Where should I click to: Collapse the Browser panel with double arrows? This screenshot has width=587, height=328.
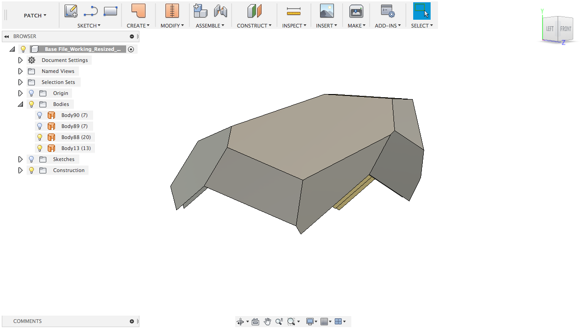click(7, 36)
